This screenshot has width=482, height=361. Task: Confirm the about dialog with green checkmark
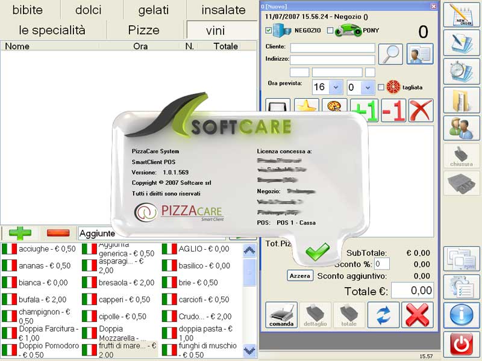[x=318, y=251]
